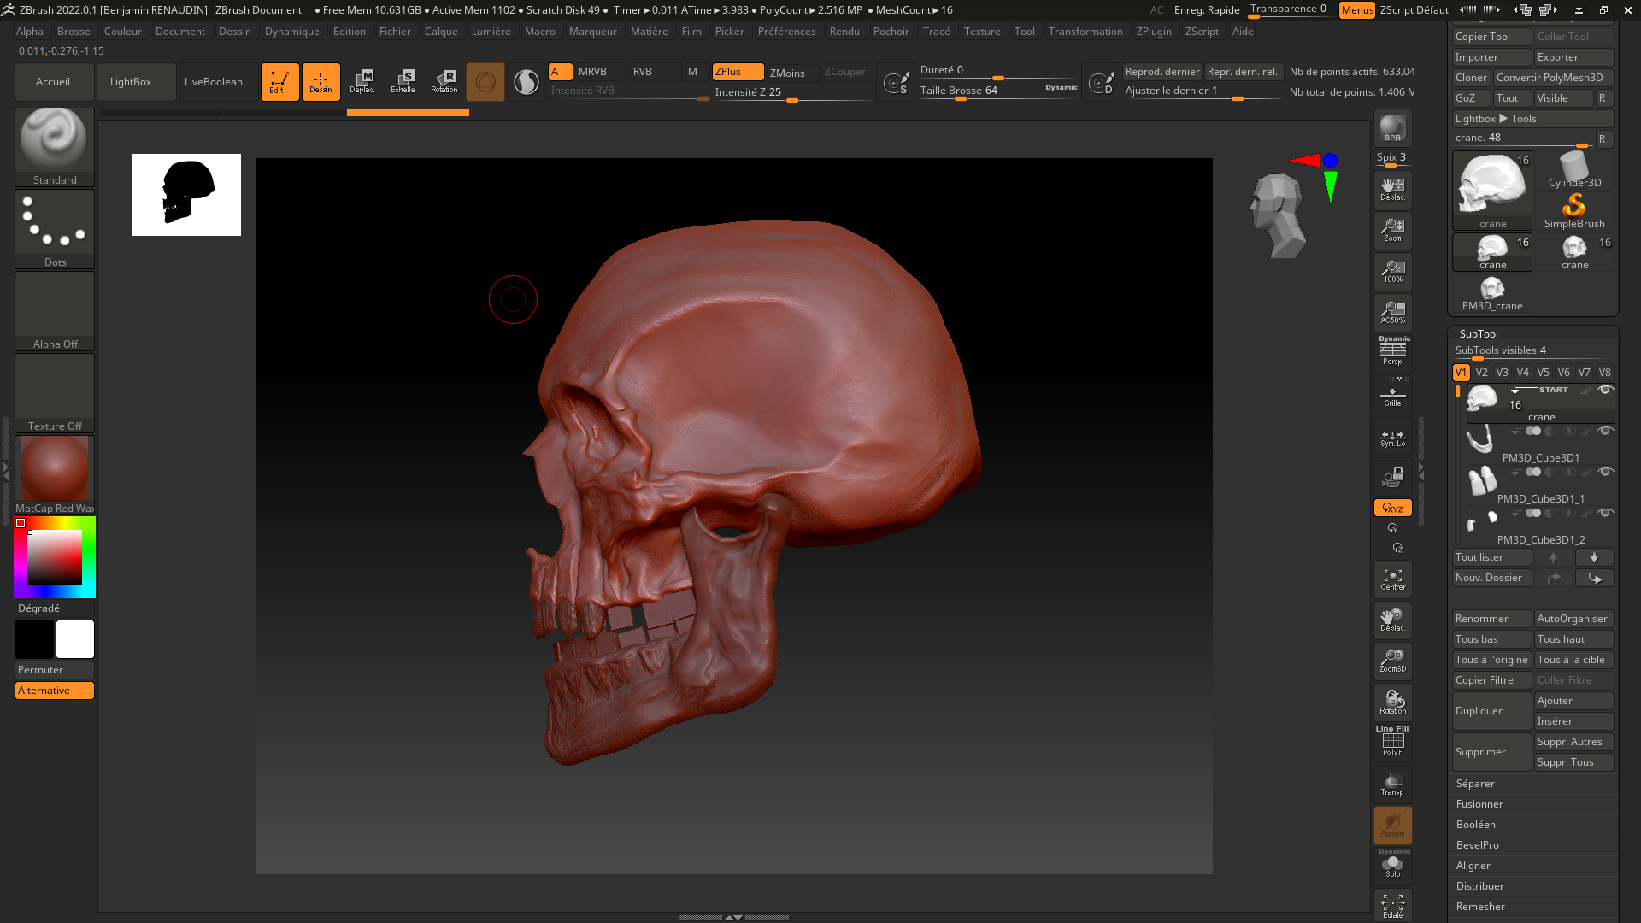The width and height of the screenshot is (1641, 923).
Task: Click the Renommer button
Action: pyautogui.click(x=1492, y=619)
